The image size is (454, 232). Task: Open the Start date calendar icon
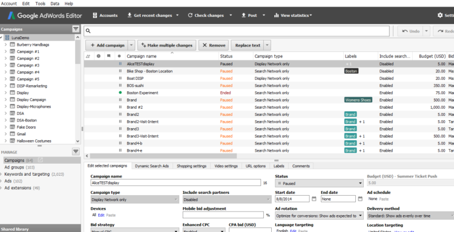pos(314,199)
